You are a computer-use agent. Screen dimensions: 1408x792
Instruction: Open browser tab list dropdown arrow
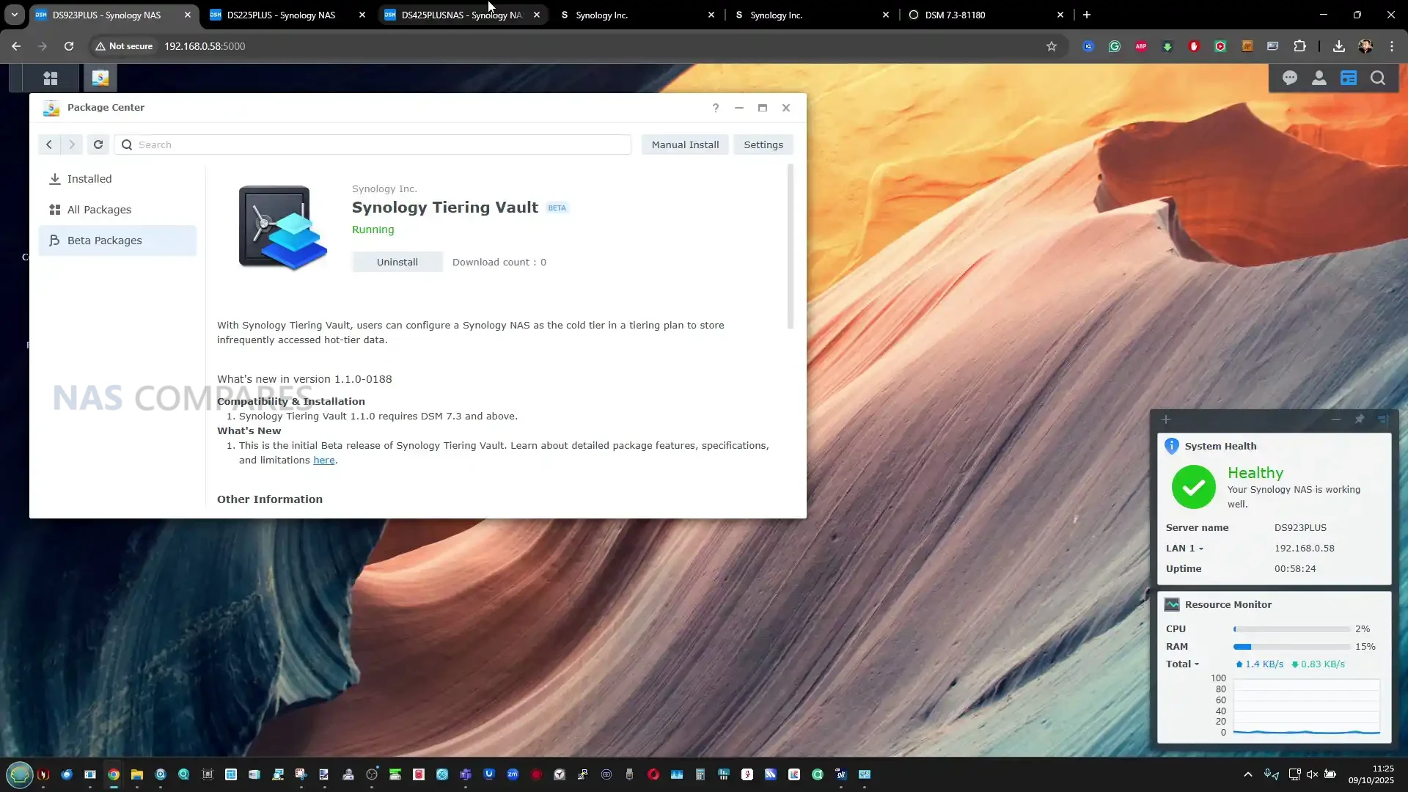(x=14, y=15)
